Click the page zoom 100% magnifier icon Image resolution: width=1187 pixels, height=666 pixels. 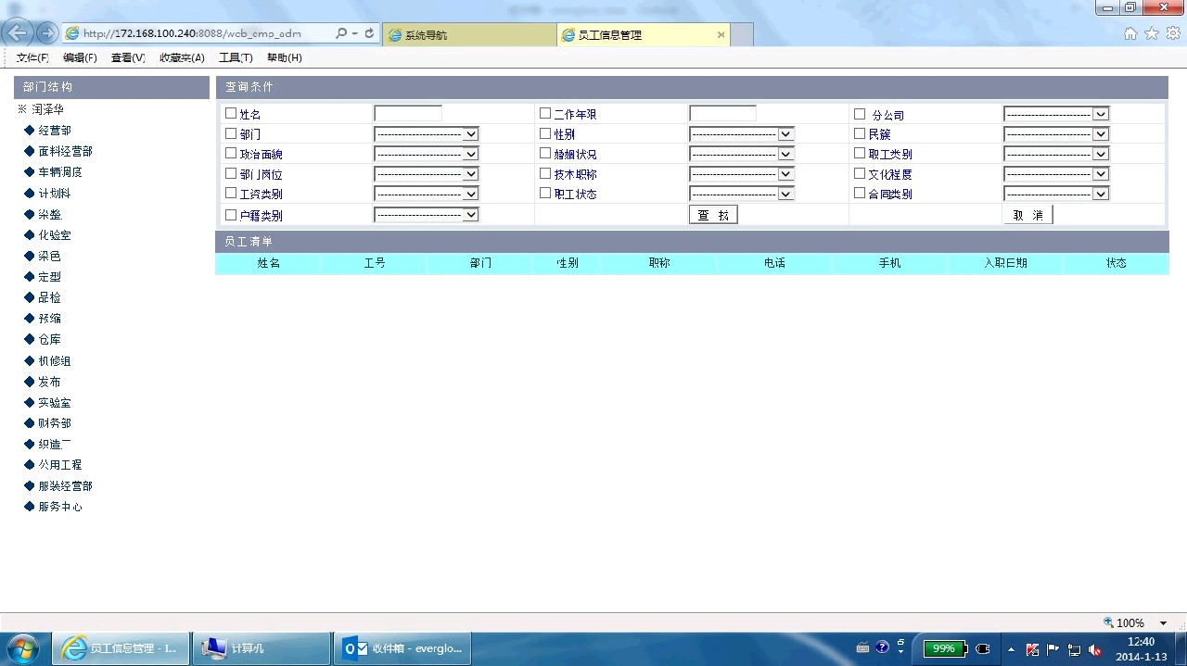(1108, 622)
